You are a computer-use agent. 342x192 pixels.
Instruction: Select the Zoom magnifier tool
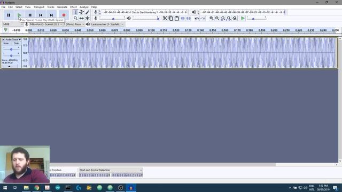coord(75,18)
